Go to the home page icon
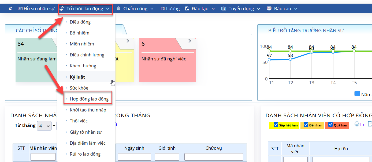372x162 pixels. coord(11,9)
